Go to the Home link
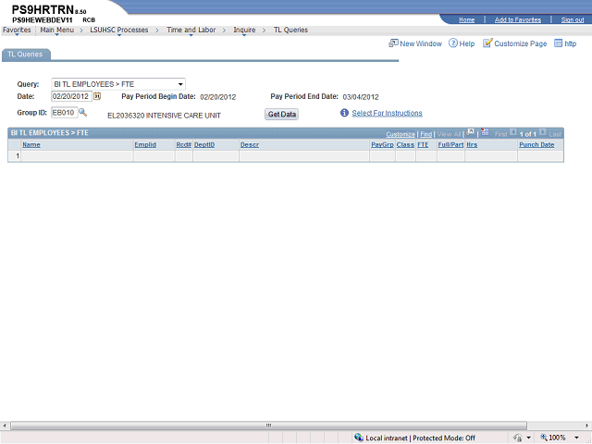Viewport: 592px width, 444px height. pos(466,19)
